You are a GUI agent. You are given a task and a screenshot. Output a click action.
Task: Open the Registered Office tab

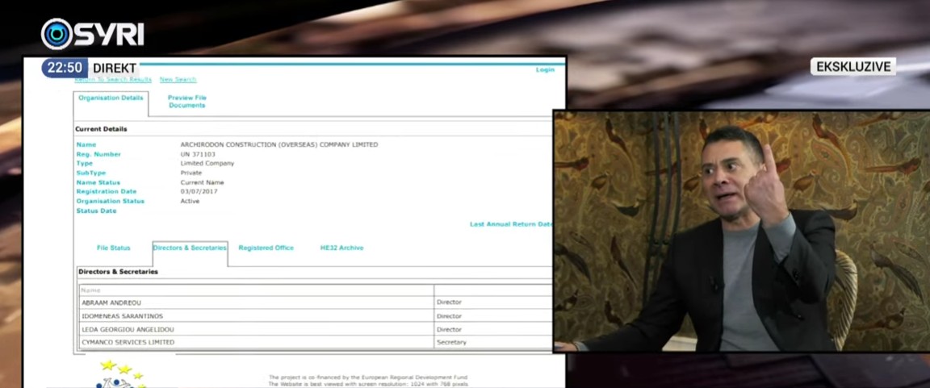click(x=266, y=248)
